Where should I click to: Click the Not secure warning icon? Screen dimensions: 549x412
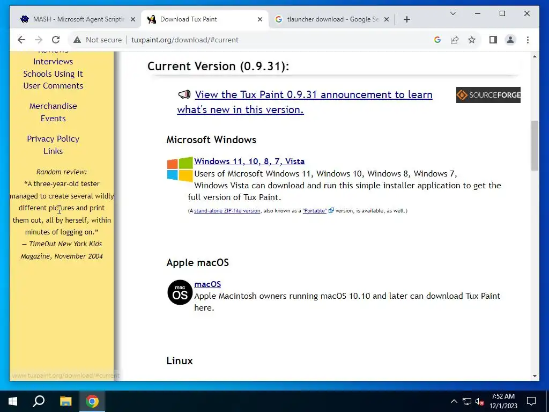[77, 40]
